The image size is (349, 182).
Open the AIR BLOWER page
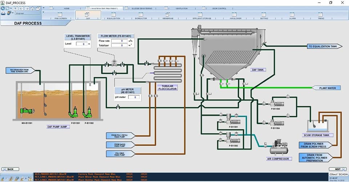tap(235, 16)
